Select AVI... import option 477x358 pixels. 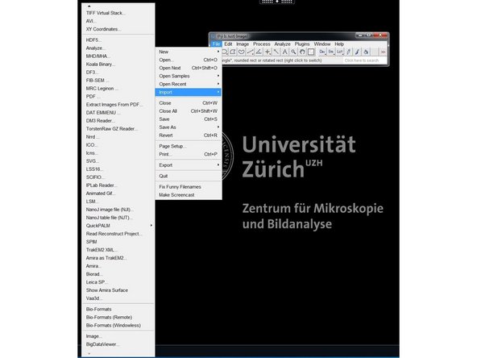coord(118,21)
